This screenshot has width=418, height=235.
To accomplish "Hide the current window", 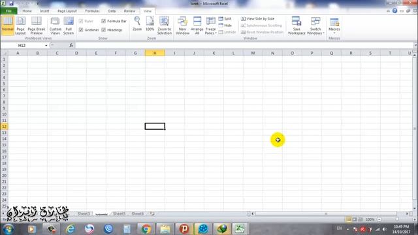I will point(225,25).
